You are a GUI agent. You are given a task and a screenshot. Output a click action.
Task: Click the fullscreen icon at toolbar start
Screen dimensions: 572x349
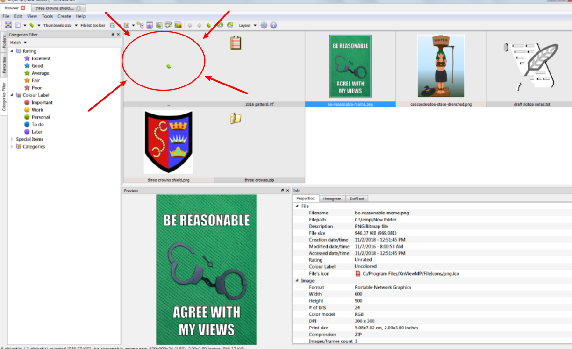pyautogui.click(x=8, y=25)
